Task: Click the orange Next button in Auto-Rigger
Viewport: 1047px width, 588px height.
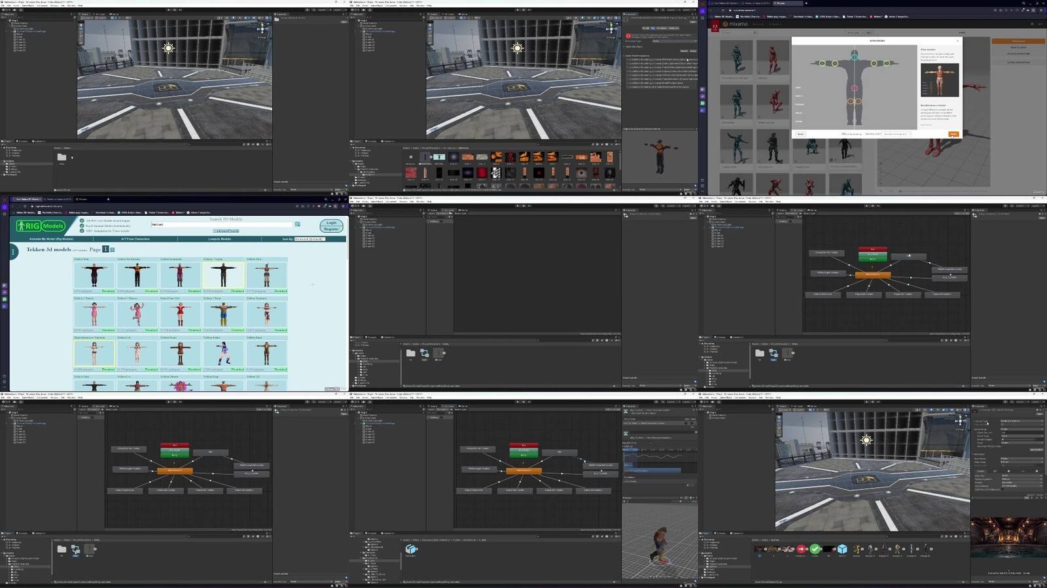Action: pos(953,134)
